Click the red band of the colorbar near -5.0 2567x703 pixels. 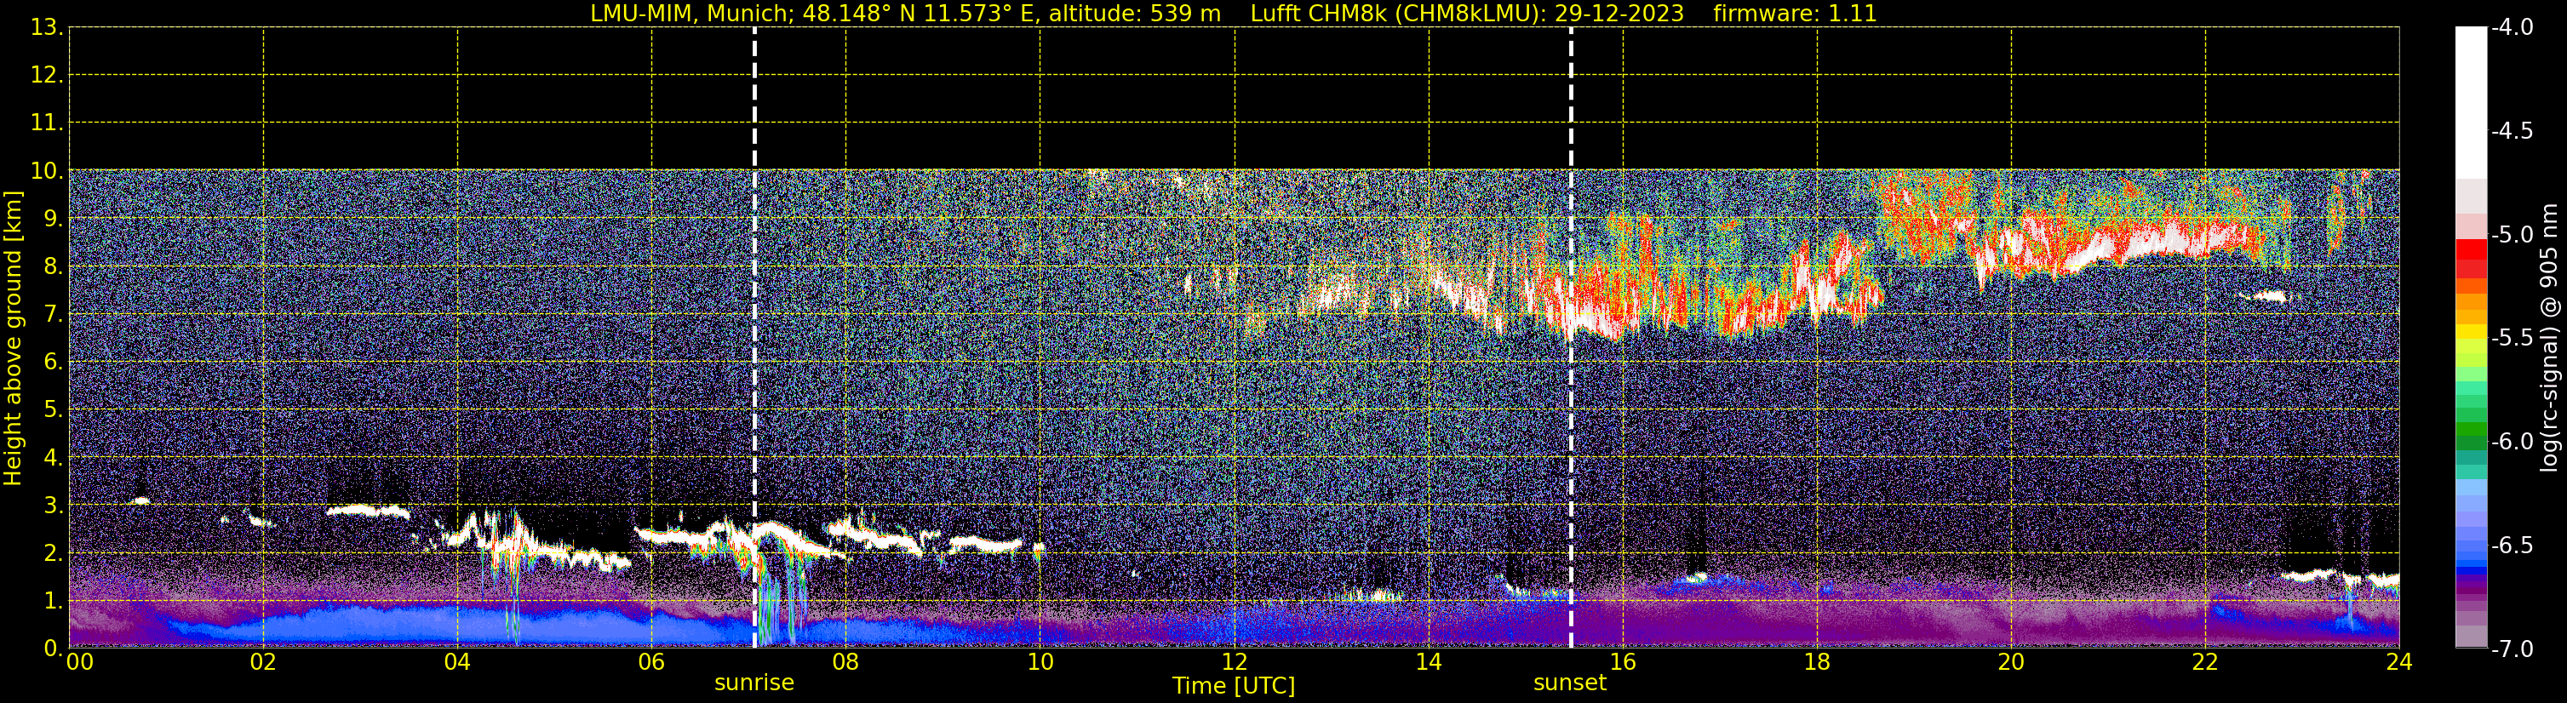pyautogui.click(x=2472, y=249)
